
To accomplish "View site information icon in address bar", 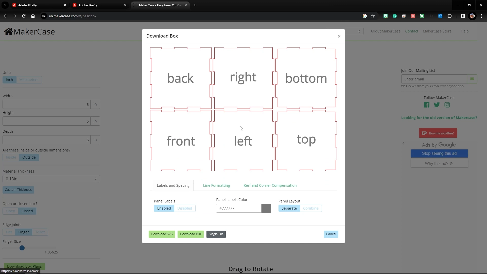I will pyautogui.click(x=44, y=16).
